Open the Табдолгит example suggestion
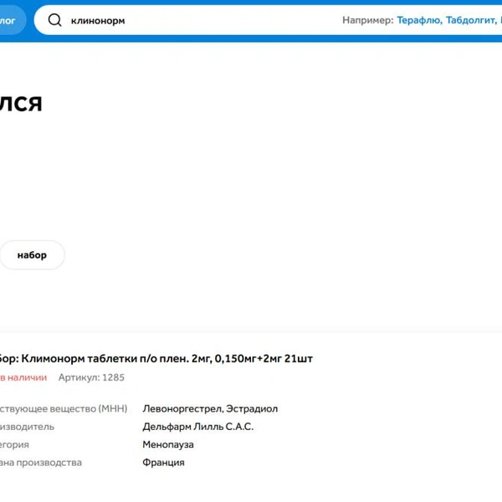 click(471, 20)
